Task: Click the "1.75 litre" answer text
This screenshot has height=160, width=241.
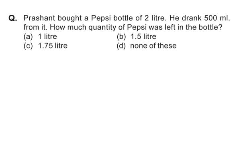Action: coord(53,46)
